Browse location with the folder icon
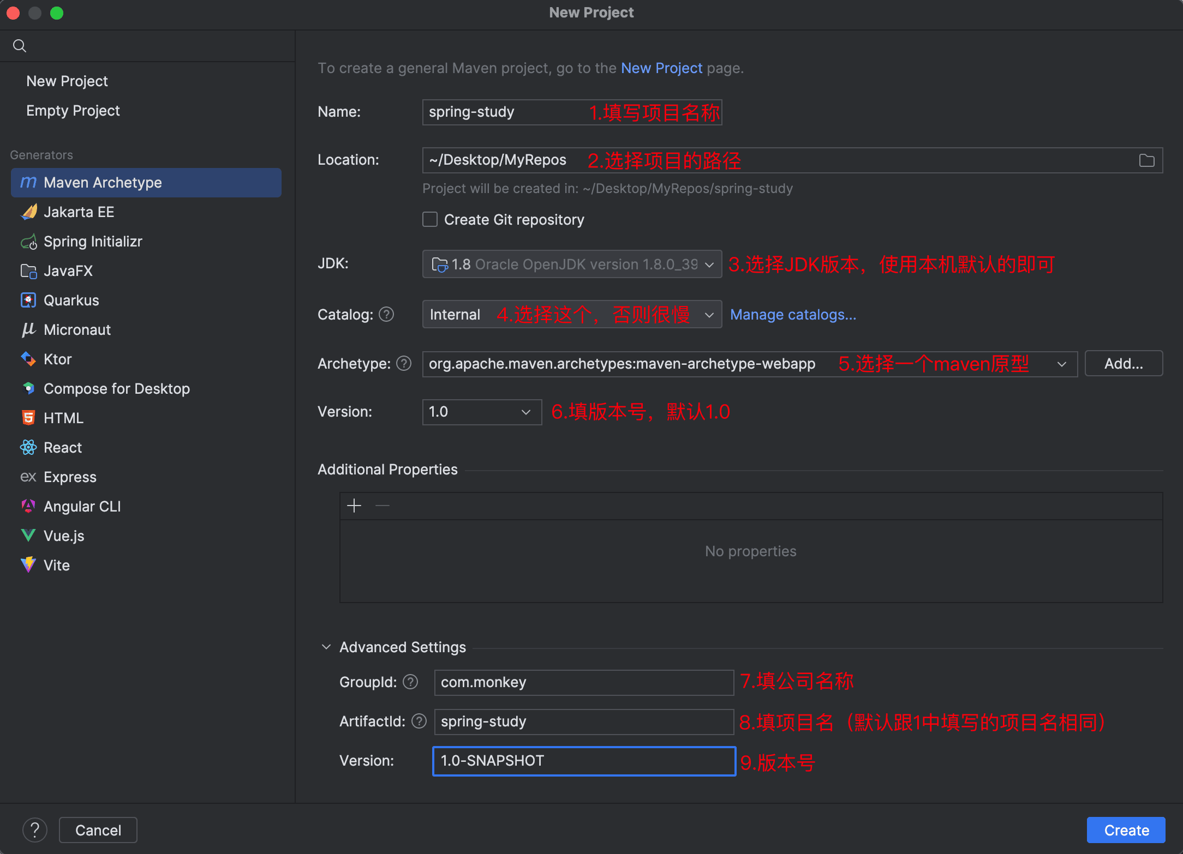Screen dimensions: 1183x854 (1147, 160)
